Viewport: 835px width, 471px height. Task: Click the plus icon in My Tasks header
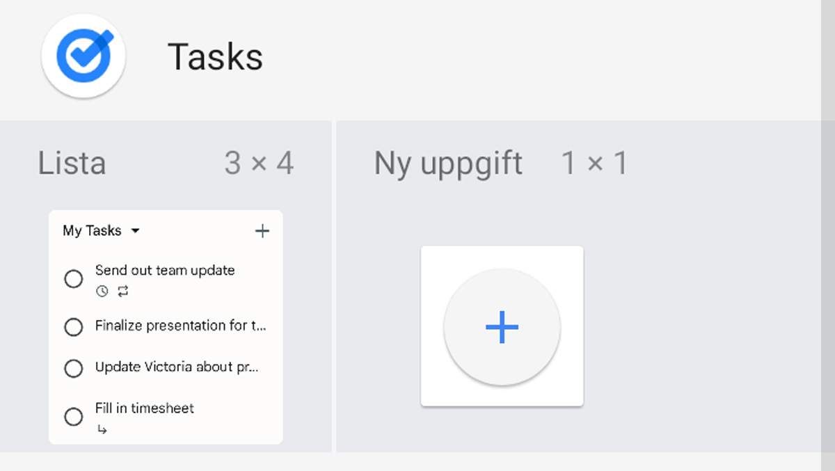262,230
